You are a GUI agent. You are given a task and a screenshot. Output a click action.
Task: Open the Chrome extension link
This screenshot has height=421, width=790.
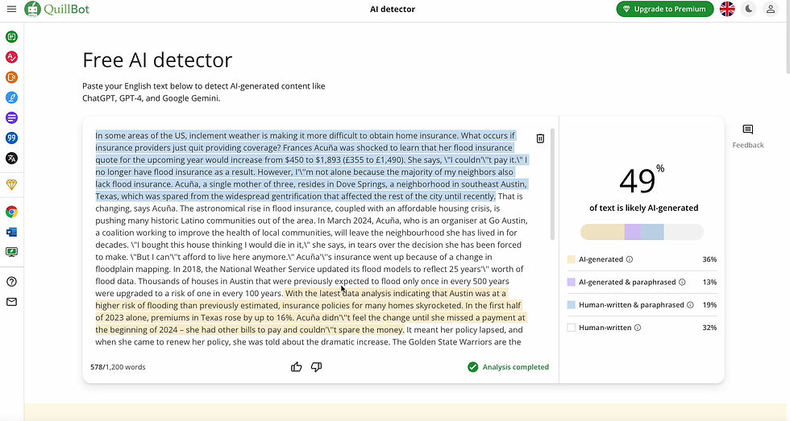coord(11,212)
